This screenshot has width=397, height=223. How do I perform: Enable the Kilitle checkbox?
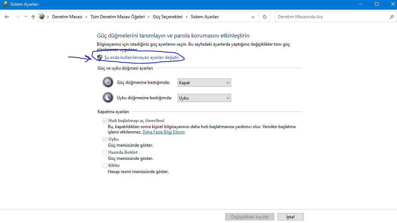[105, 166]
